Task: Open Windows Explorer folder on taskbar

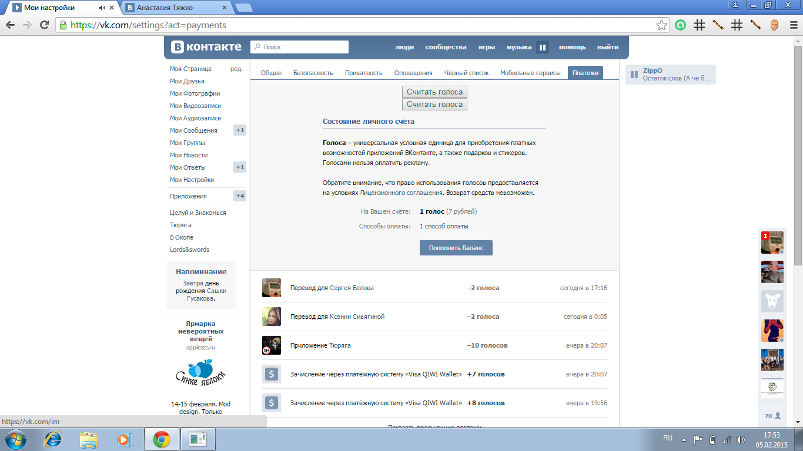Action: coord(89,439)
